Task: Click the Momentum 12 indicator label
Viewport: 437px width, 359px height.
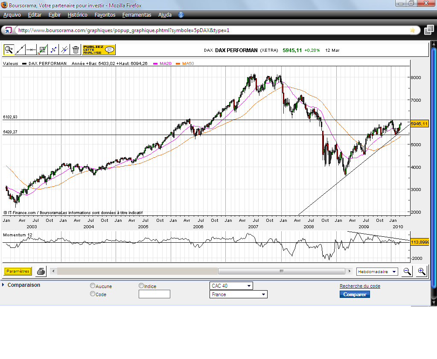Action: point(17,235)
